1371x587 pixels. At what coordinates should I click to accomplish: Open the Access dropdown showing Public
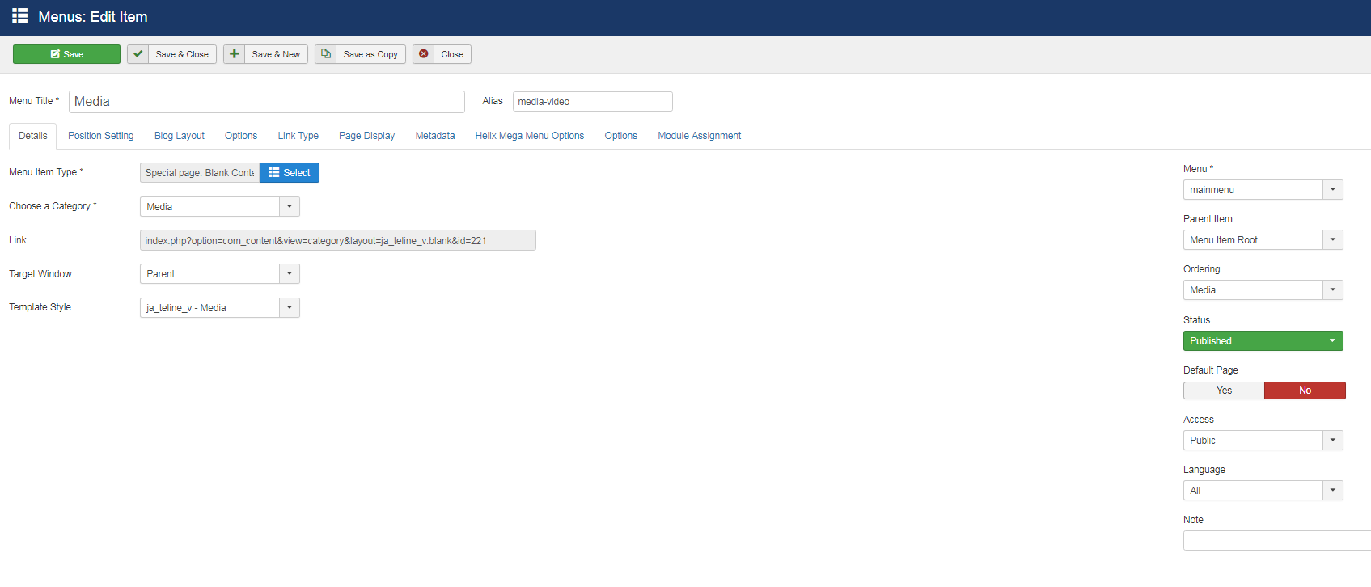tap(1263, 441)
